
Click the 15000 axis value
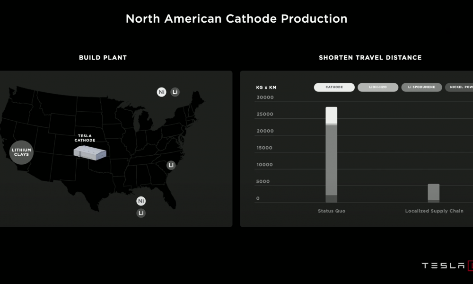click(264, 148)
